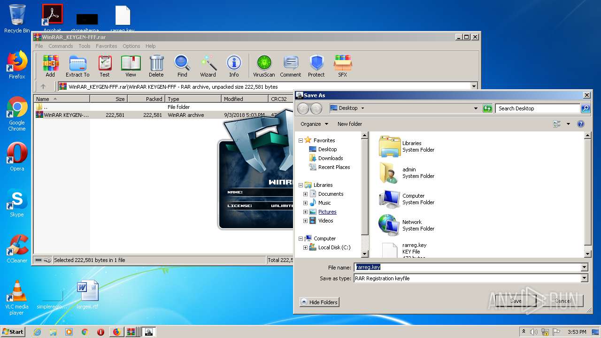Open the Tools menu

pos(85,46)
